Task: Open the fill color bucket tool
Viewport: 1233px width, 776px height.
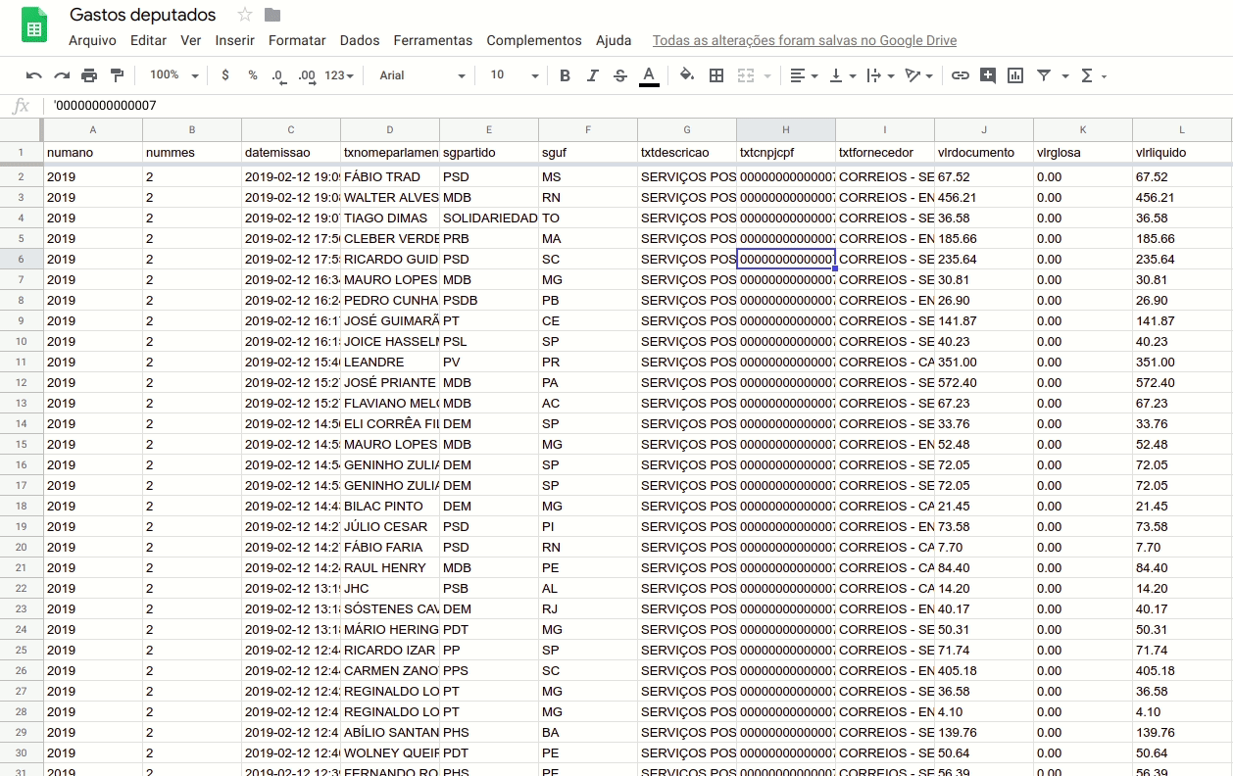Action: (x=686, y=75)
